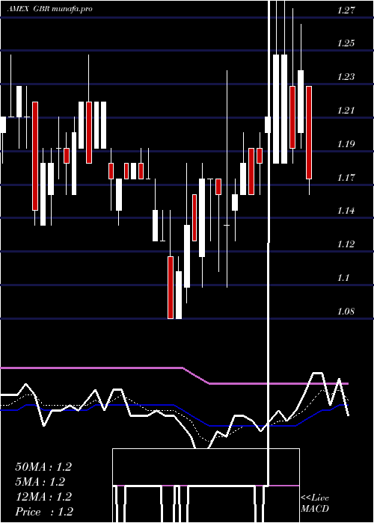This screenshot has width=374, height=523.
Task: Click the 5MA : 1.2 legend entry
Action: (x=40, y=482)
